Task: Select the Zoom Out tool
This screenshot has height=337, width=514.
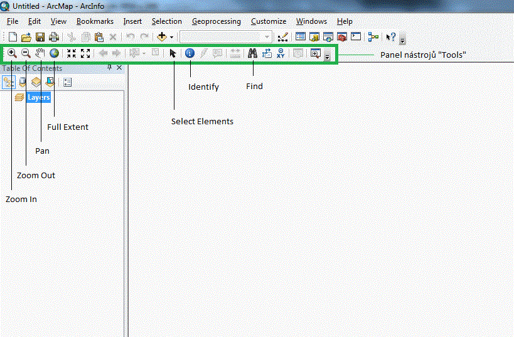Action: [26, 53]
